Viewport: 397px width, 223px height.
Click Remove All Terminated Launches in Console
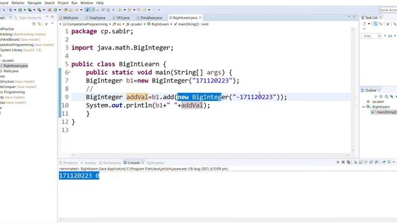pos(349,162)
